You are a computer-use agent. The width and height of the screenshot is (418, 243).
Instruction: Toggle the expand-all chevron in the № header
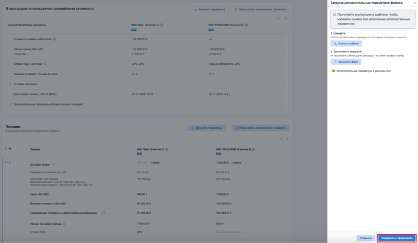tap(6, 149)
